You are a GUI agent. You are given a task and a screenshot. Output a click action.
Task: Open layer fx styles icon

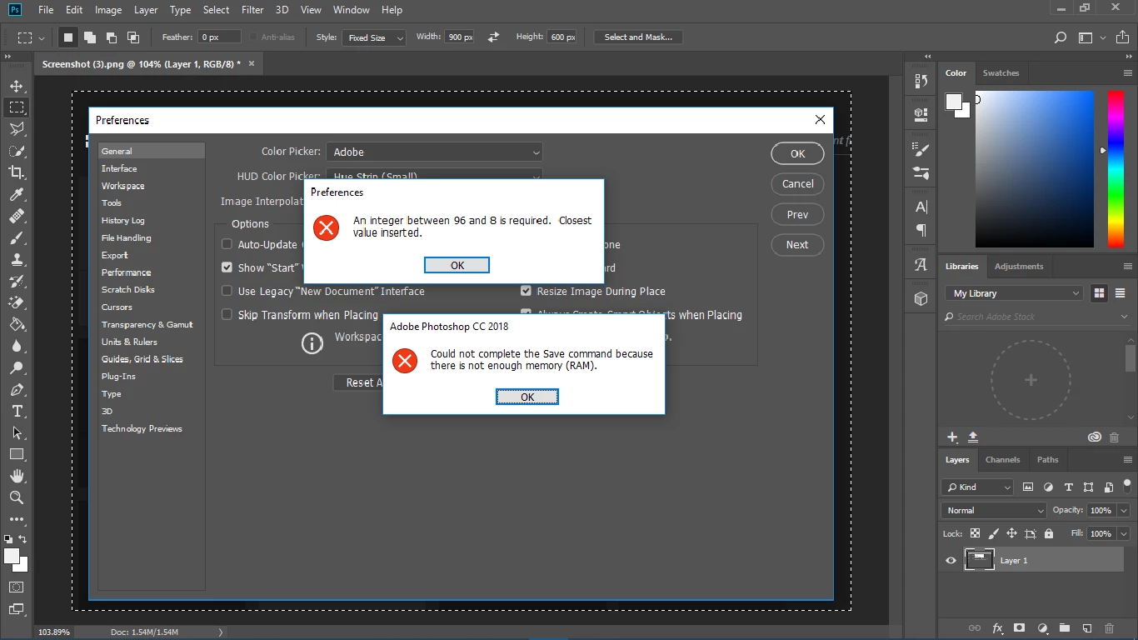997,627
